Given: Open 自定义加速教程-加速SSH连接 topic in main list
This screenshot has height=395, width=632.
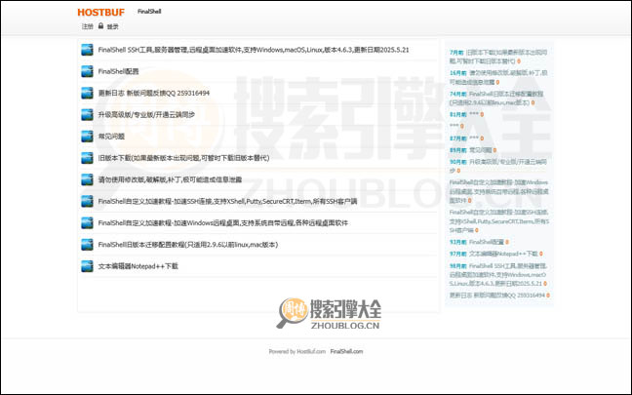Looking at the screenshot, I should (227, 201).
